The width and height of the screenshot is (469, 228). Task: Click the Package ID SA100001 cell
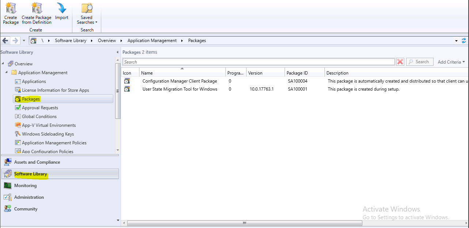tap(298, 89)
